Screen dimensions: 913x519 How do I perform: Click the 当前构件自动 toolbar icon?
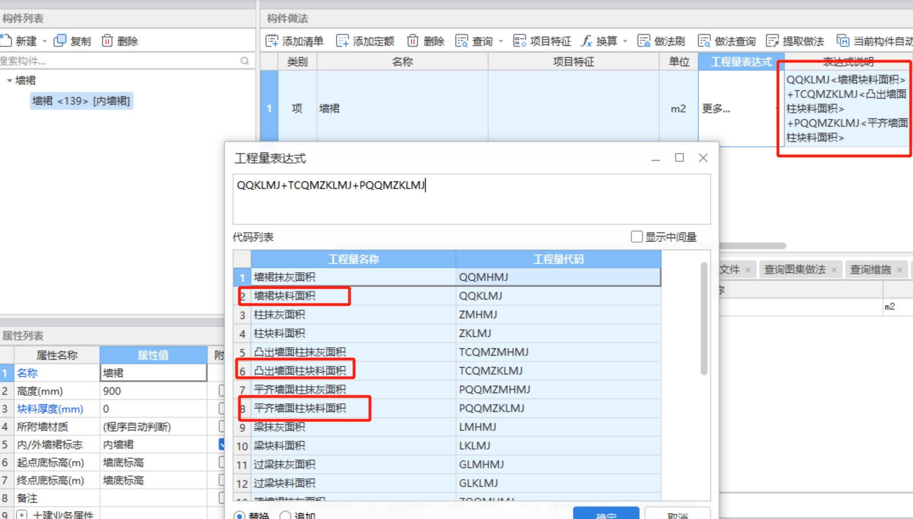pos(843,41)
